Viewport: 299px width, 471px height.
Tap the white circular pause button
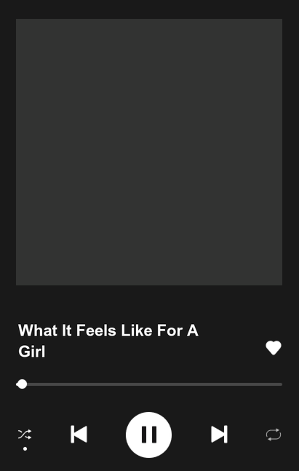point(148,435)
